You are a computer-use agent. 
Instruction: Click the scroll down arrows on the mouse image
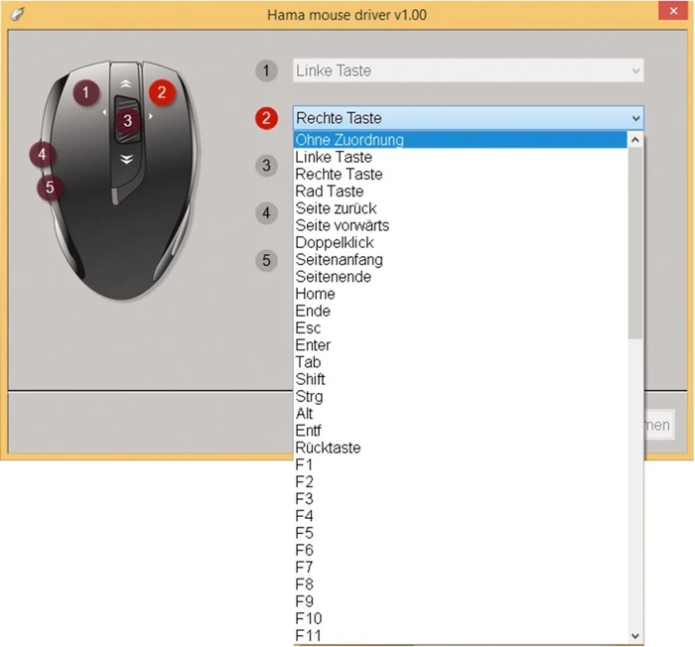[127, 159]
